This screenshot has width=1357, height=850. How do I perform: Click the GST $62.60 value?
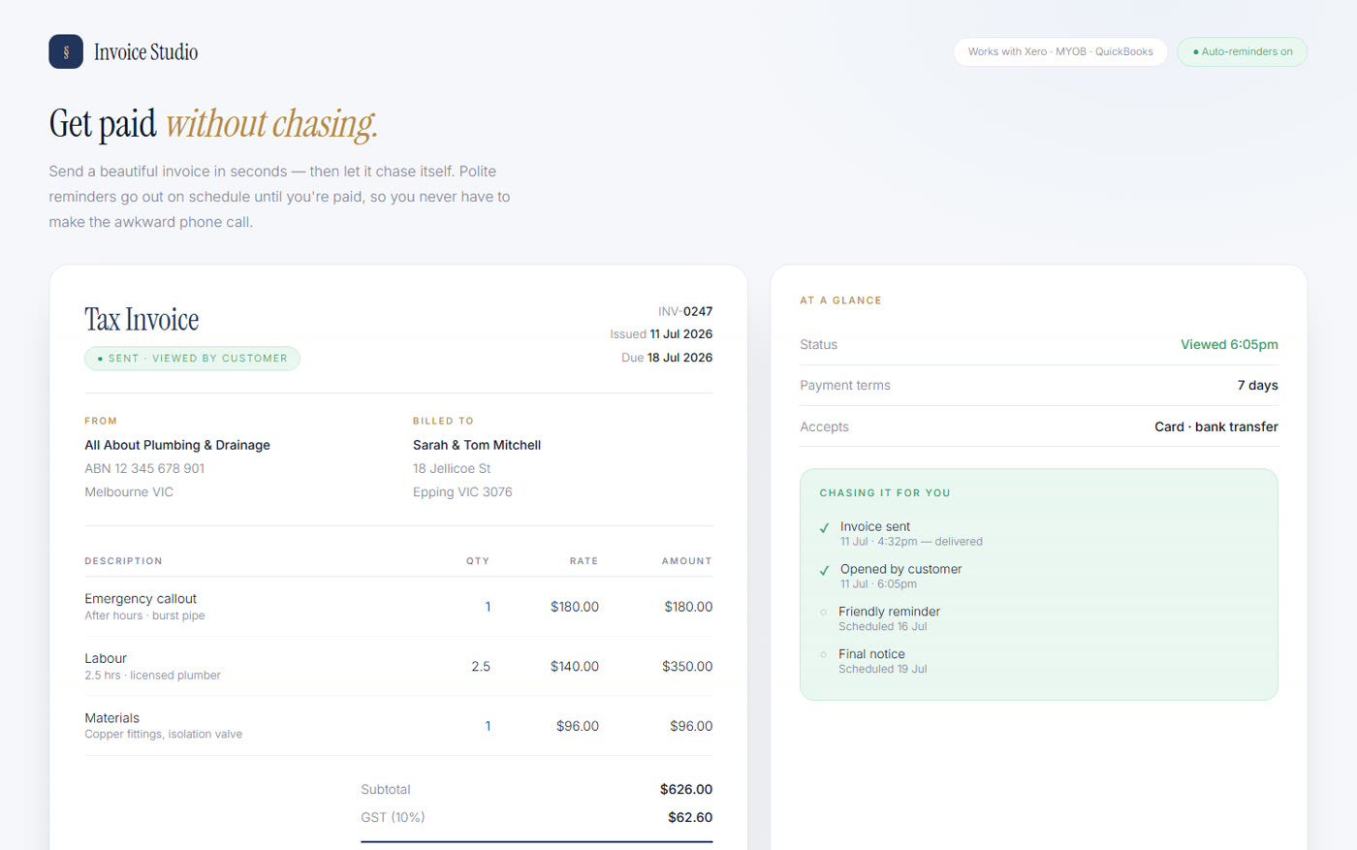pos(690,817)
